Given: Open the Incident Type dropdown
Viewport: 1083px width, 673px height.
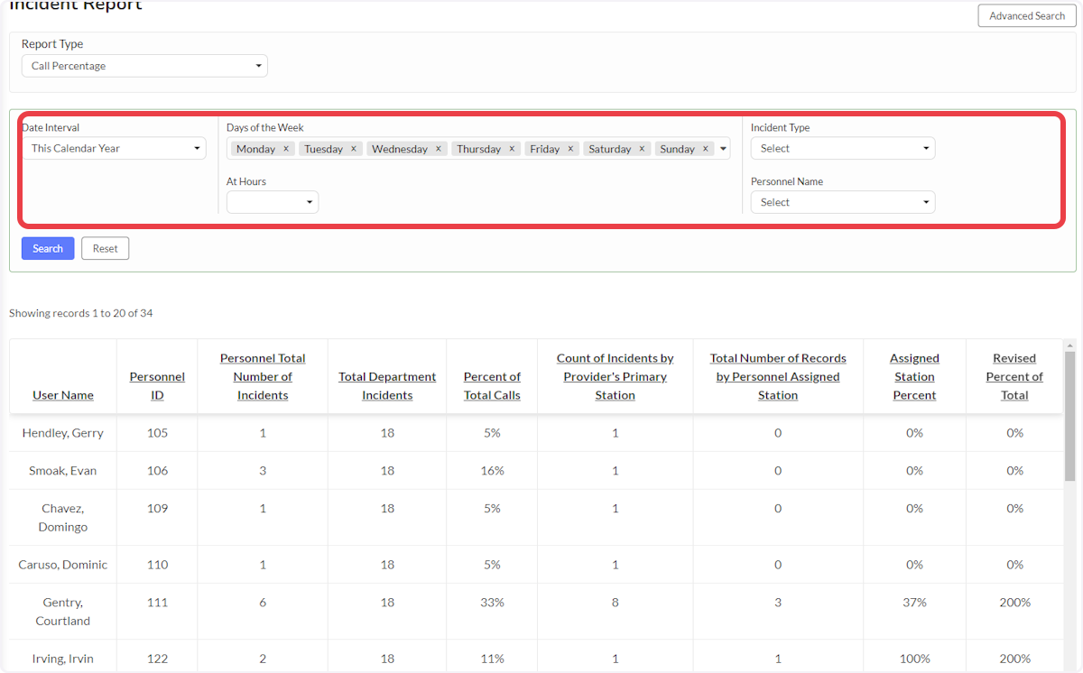Looking at the screenshot, I should [843, 148].
